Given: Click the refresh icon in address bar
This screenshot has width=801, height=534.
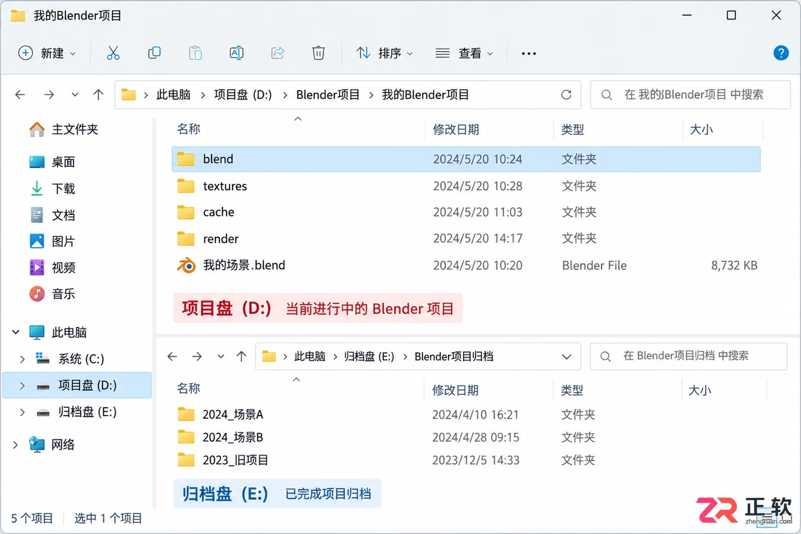Looking at the screenshot, I should pyautogui.click(x=566, y=95).
